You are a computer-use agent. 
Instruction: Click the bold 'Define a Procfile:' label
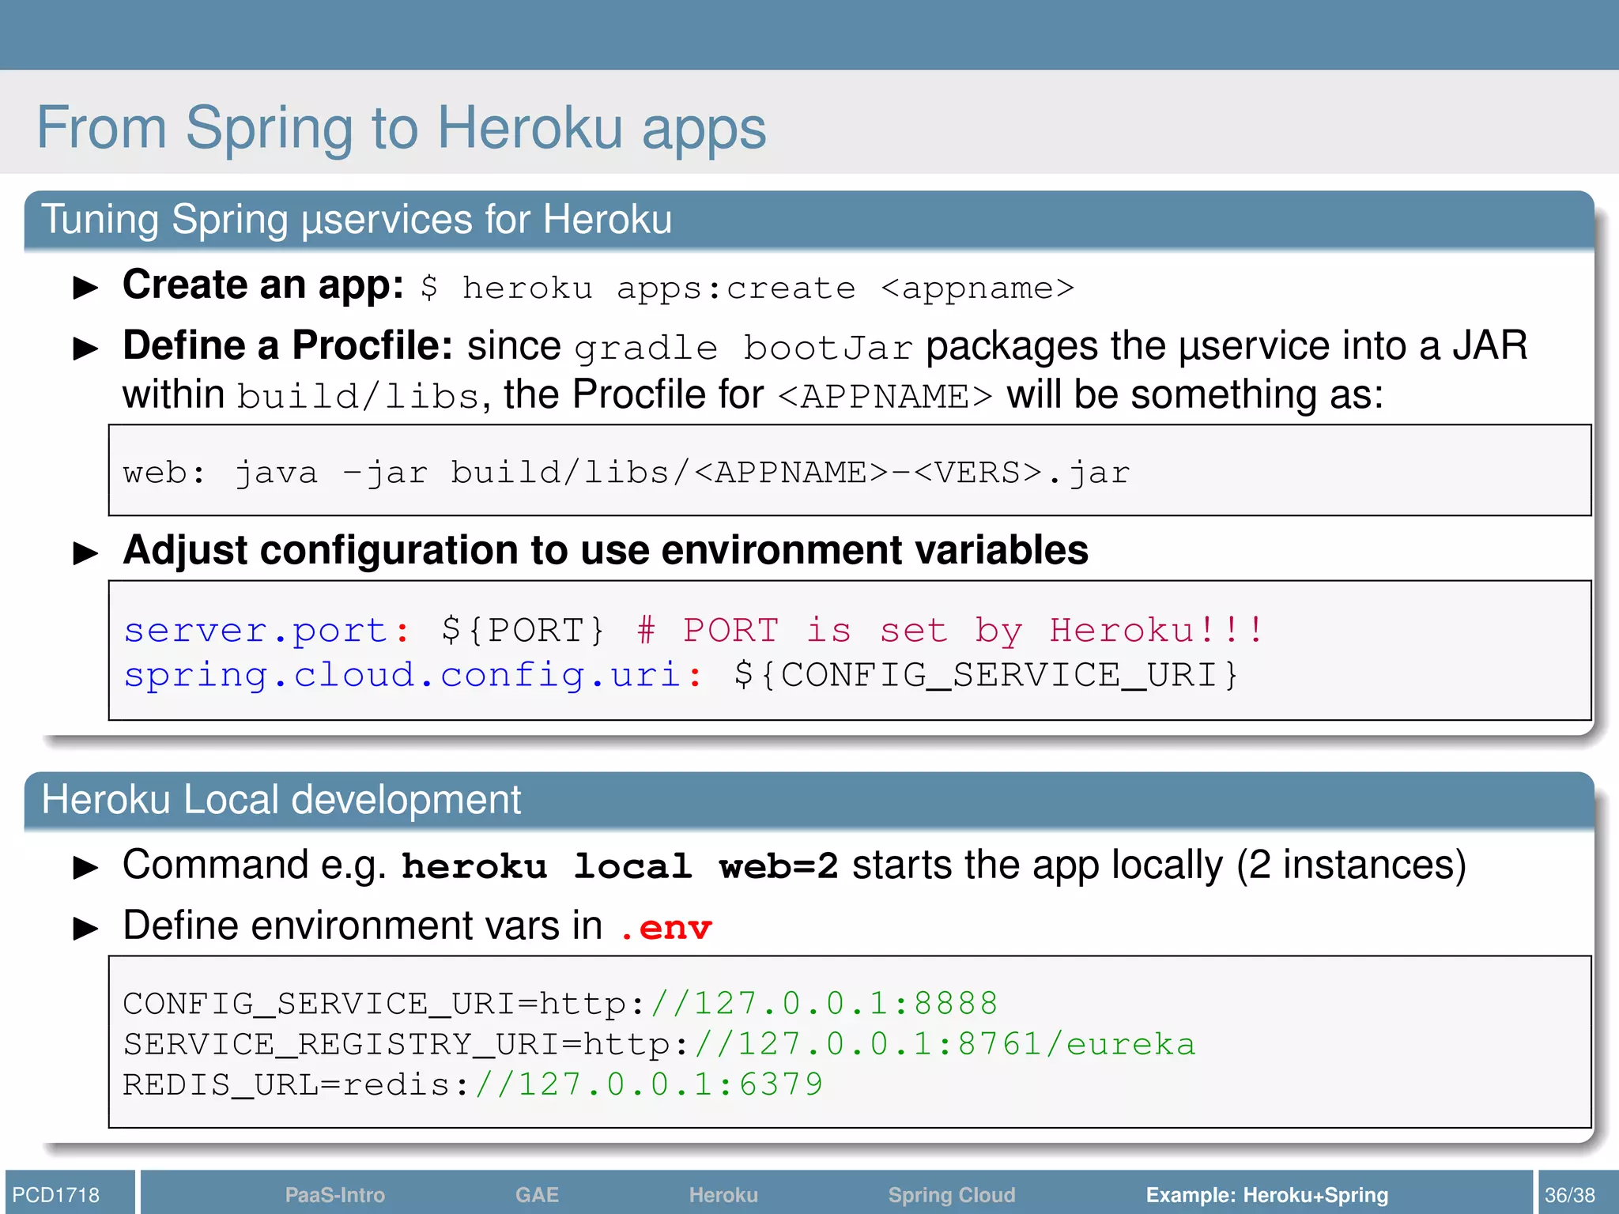click(x=288, y=346)
